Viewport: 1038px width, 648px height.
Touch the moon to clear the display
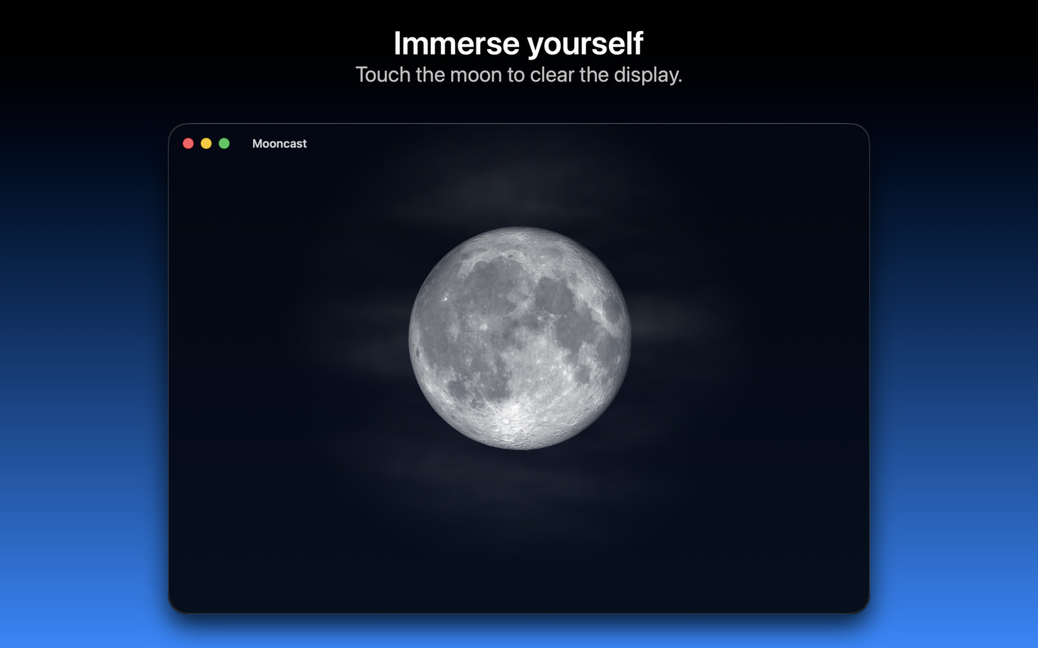coord(519,338)
